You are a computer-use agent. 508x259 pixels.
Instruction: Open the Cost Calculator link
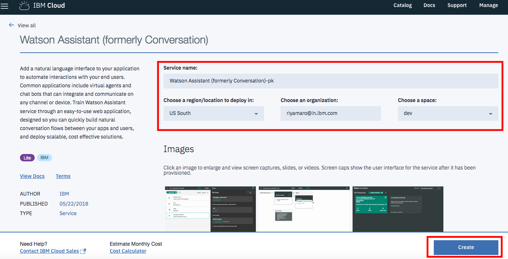(128, 251)
